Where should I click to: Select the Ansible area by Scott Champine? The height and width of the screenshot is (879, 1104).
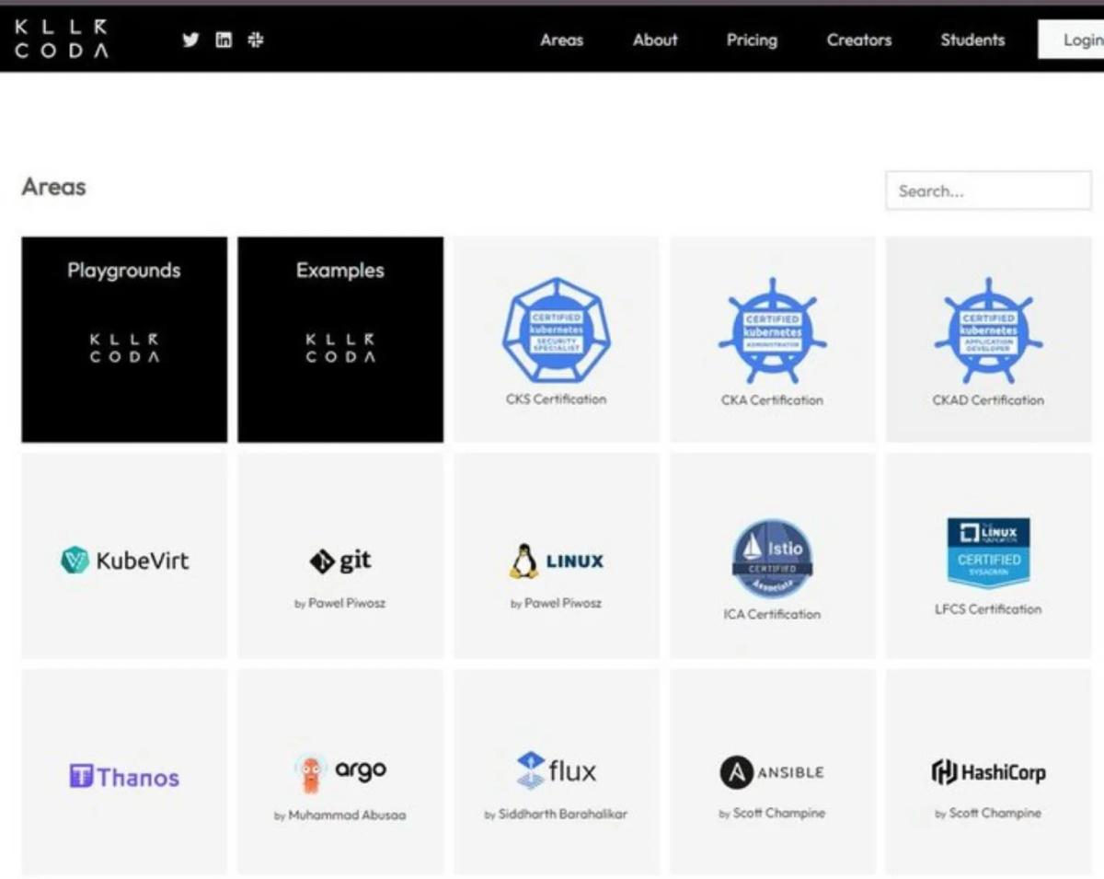click(772, 771)
